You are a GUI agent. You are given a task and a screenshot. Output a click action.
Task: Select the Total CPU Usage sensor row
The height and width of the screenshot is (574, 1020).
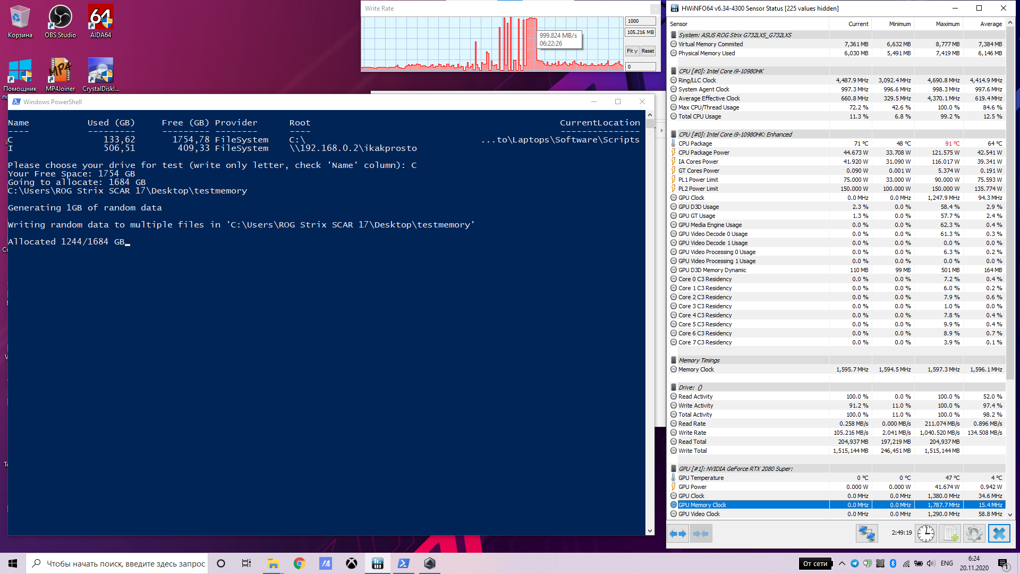[837, 116]
